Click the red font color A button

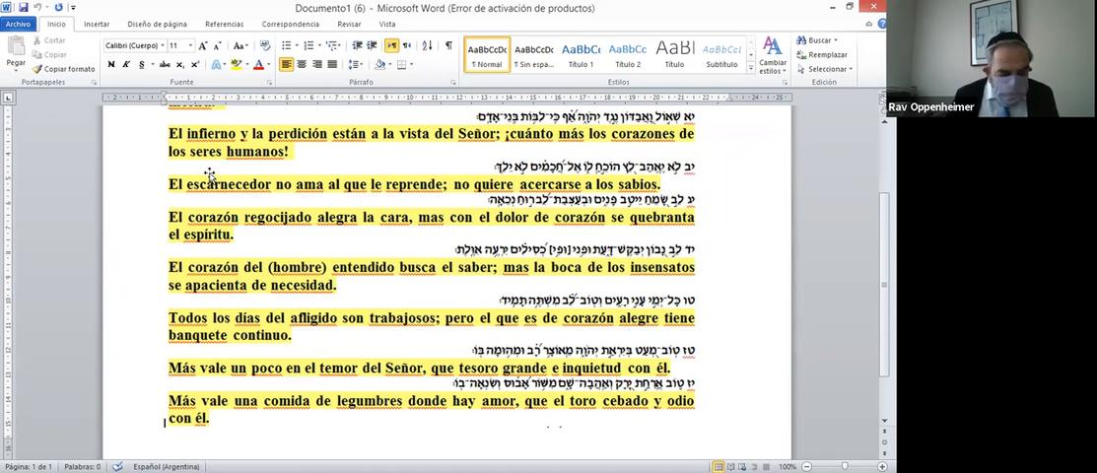pos(259,64)
